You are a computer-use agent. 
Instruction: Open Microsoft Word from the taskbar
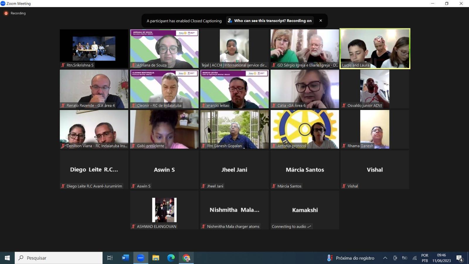tap(125, 258)
